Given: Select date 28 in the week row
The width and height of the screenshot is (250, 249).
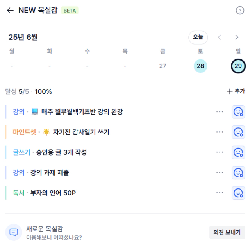Looking at the screenshot, I should (200, 66).
